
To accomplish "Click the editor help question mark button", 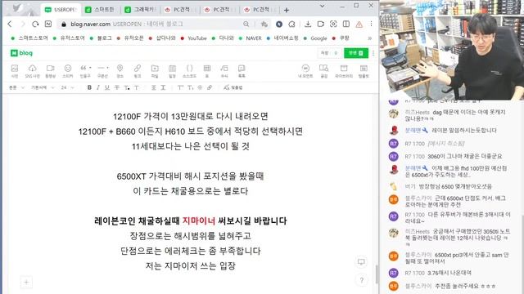I will coord(362,280).
